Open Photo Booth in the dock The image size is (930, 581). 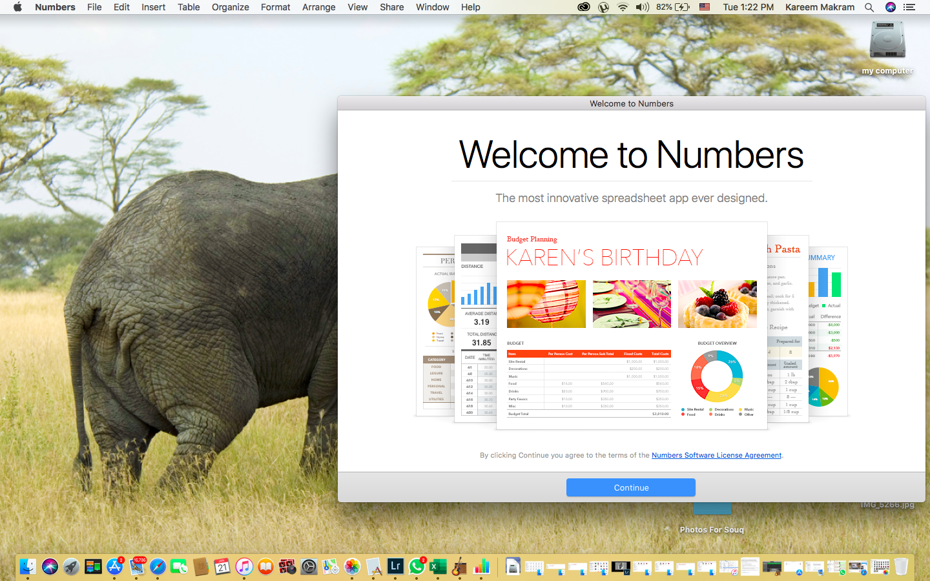(287, 566)
